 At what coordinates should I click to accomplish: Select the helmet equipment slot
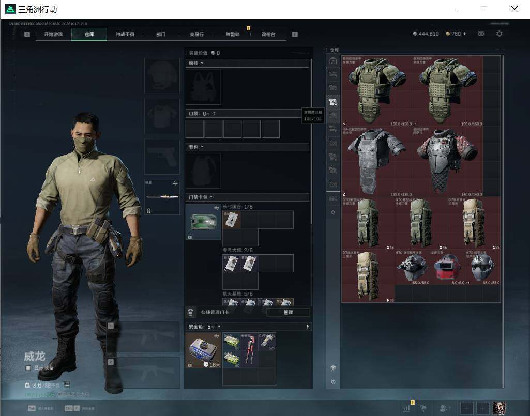coord(162,75)
